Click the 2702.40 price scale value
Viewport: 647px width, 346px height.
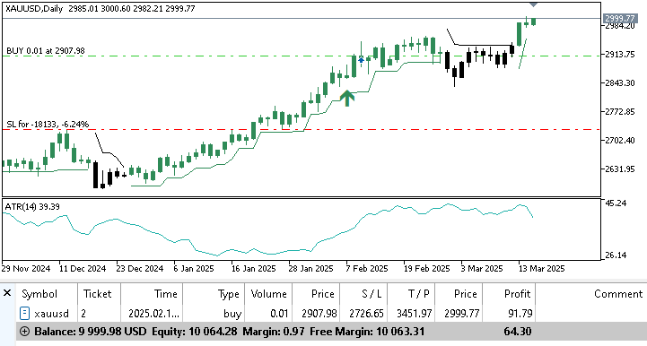620,140
